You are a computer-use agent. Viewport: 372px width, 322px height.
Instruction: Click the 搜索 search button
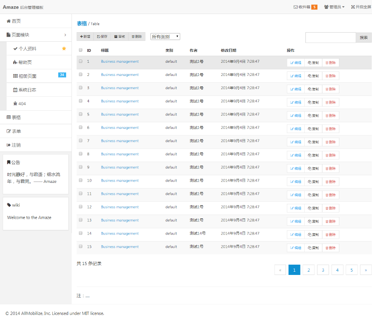364,38
